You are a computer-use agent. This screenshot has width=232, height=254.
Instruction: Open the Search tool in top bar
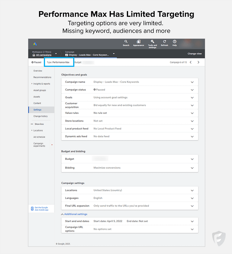[x=126, y=43]
